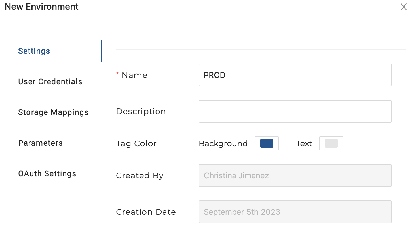This screenshot has width=414, height=230.
Task: Select the Settings tab in sidebar
Action: coord(34,51)
